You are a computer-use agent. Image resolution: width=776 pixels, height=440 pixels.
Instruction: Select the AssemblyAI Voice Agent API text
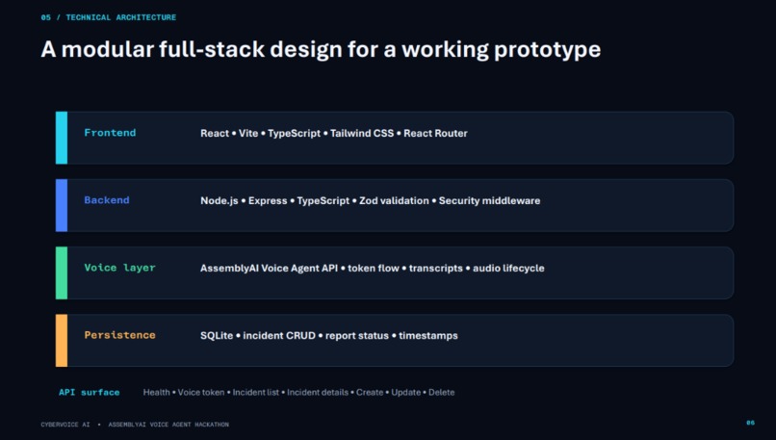point(373,269)
